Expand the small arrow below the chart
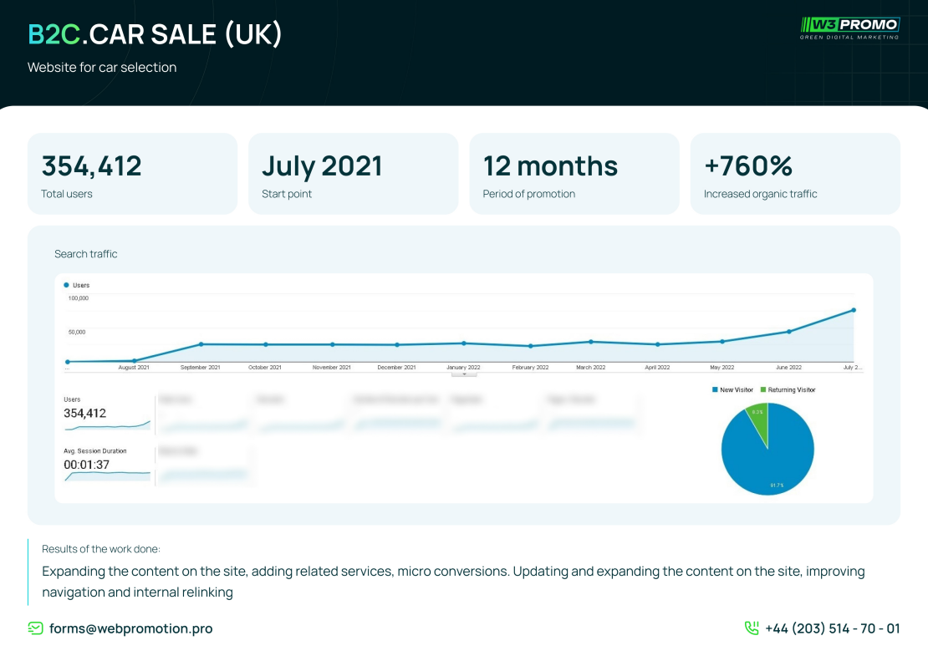 click(464, 374)
